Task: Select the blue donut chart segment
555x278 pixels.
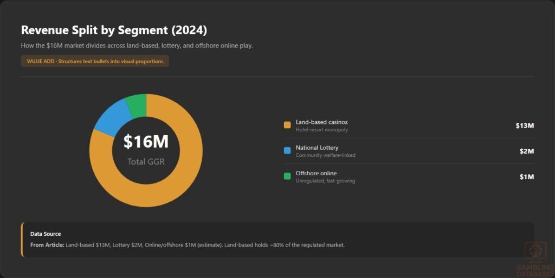Action: (113, 117)
